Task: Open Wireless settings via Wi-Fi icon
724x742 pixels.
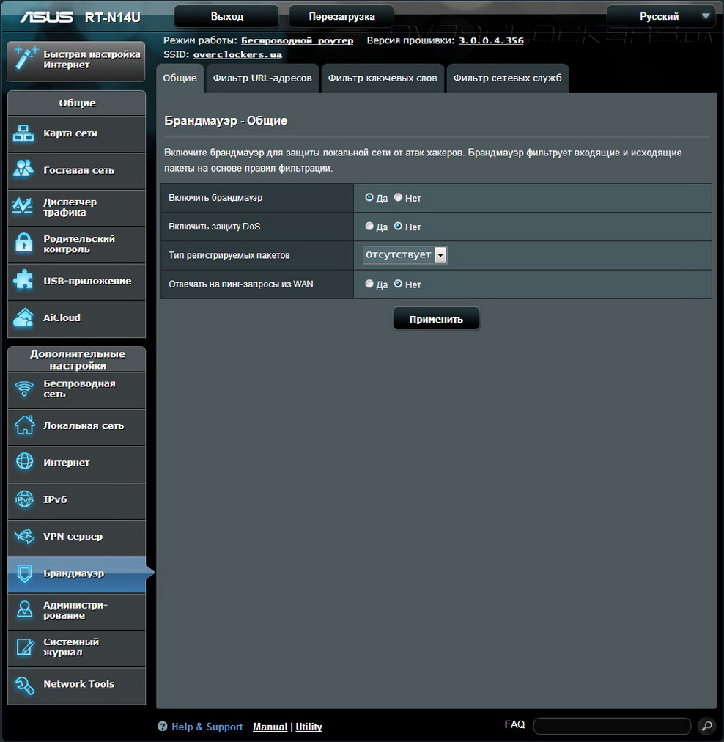Action: click(24, 389)
